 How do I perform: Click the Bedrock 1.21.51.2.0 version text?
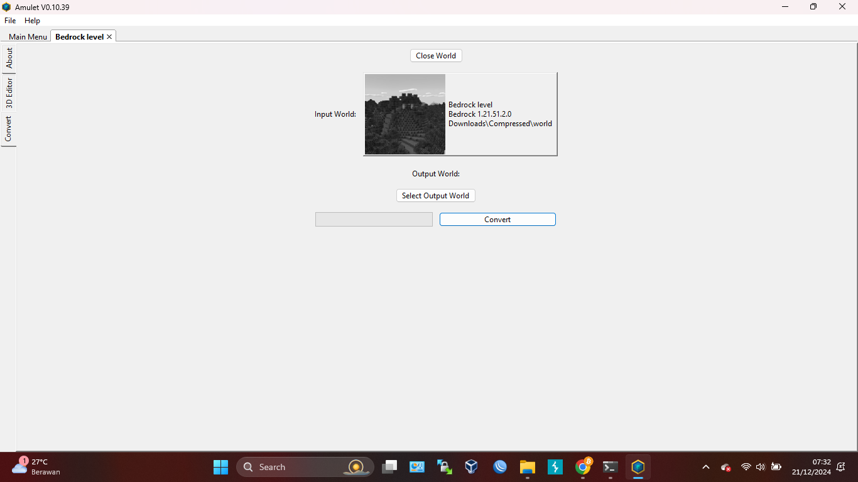[x=480, y=114]
